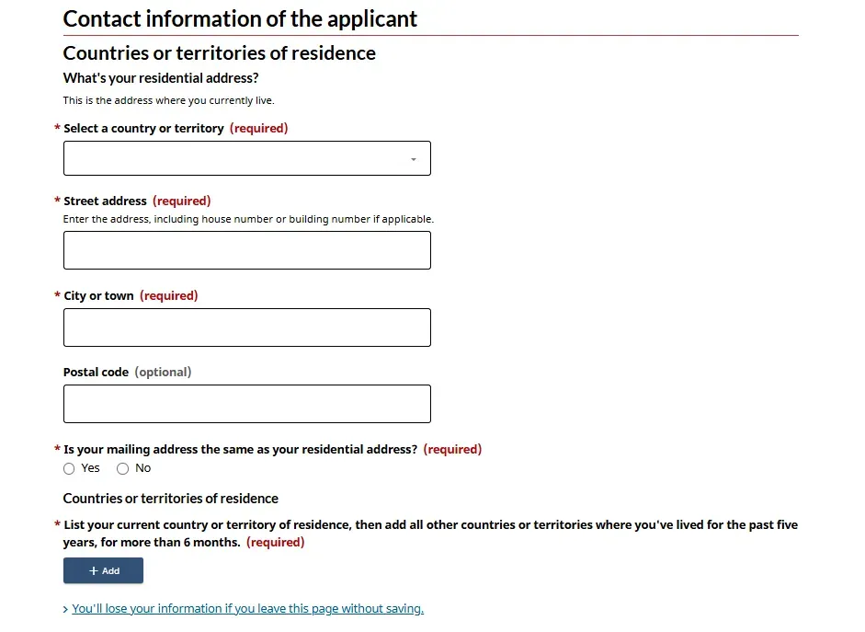Open the "You'll lose your information" link
865x632 pixels.
tap(247, 609)
